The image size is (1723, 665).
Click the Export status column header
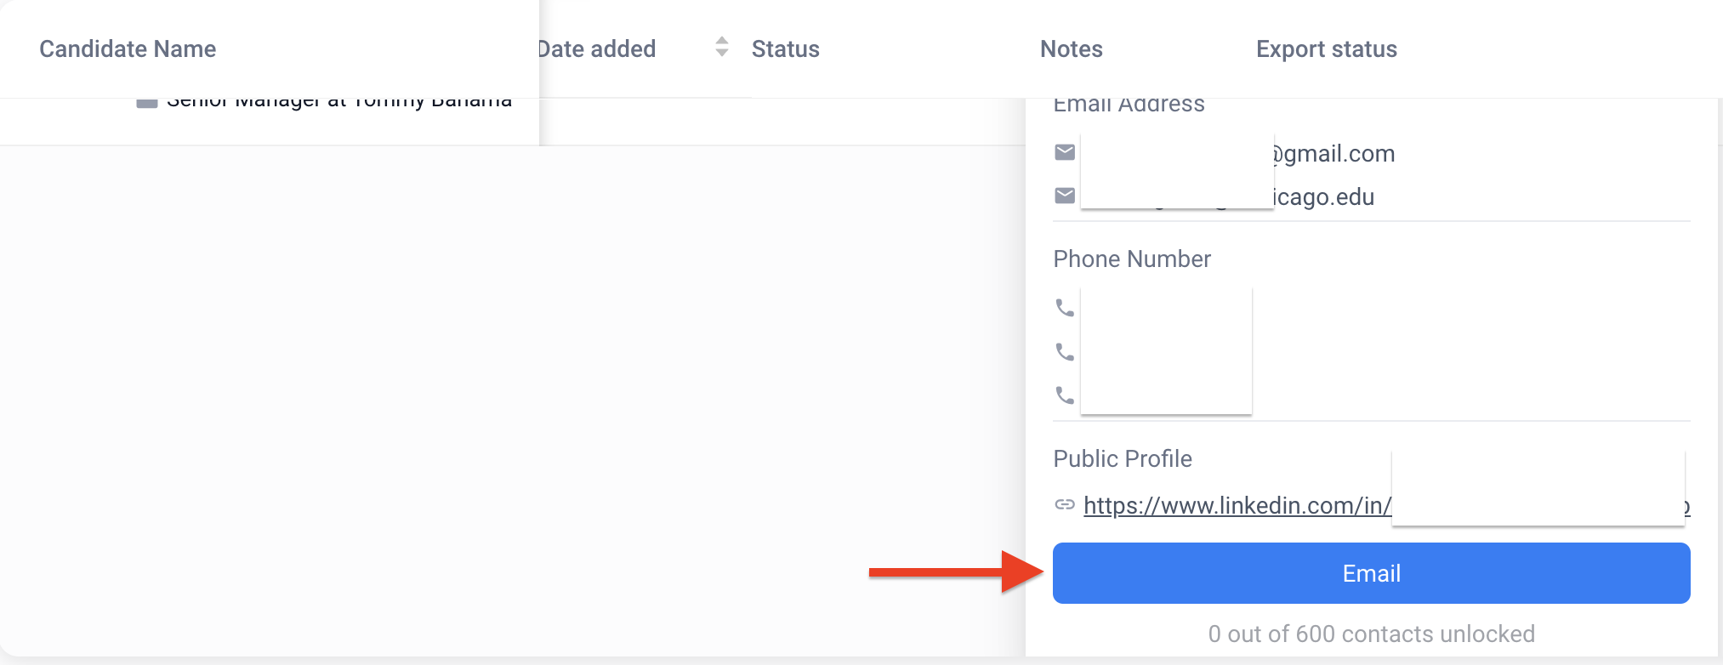point(1326,49)
